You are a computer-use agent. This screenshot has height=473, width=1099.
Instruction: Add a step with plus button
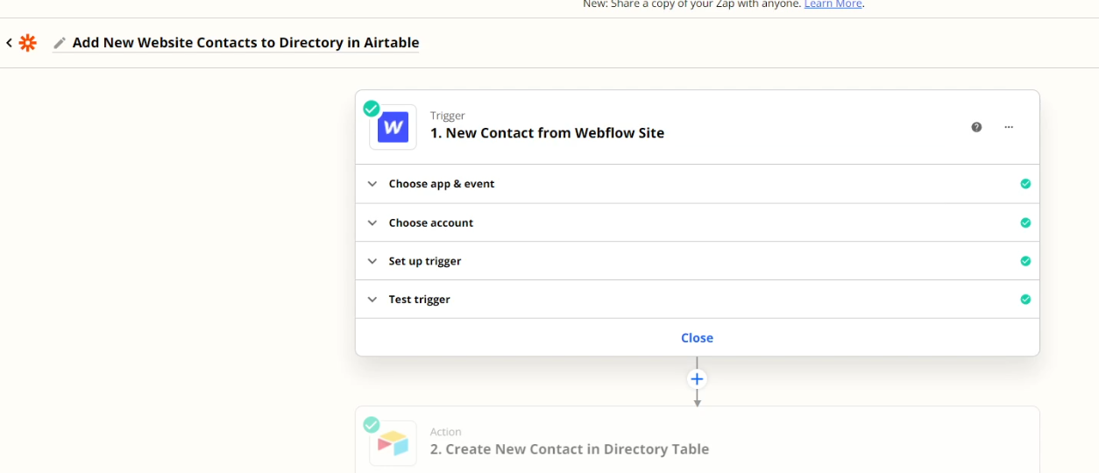click(697, 379)
